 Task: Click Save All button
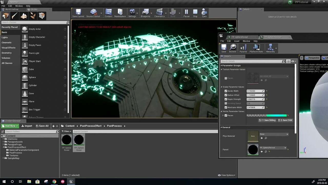(x=42, y=126)
